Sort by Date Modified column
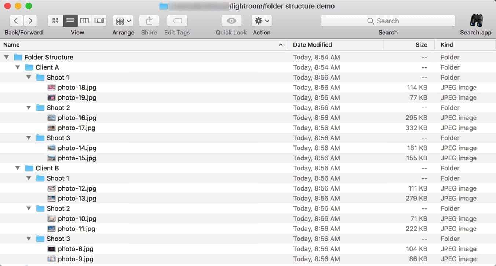This screenshot has width=496, height=266. coord(335,45)
